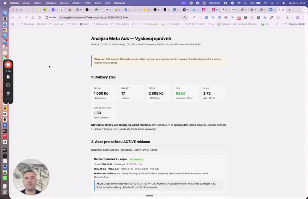Open Safari from the Dock
Image resolution: width=308 pixels, height=199 pixels.
click(x=5, y=25)
